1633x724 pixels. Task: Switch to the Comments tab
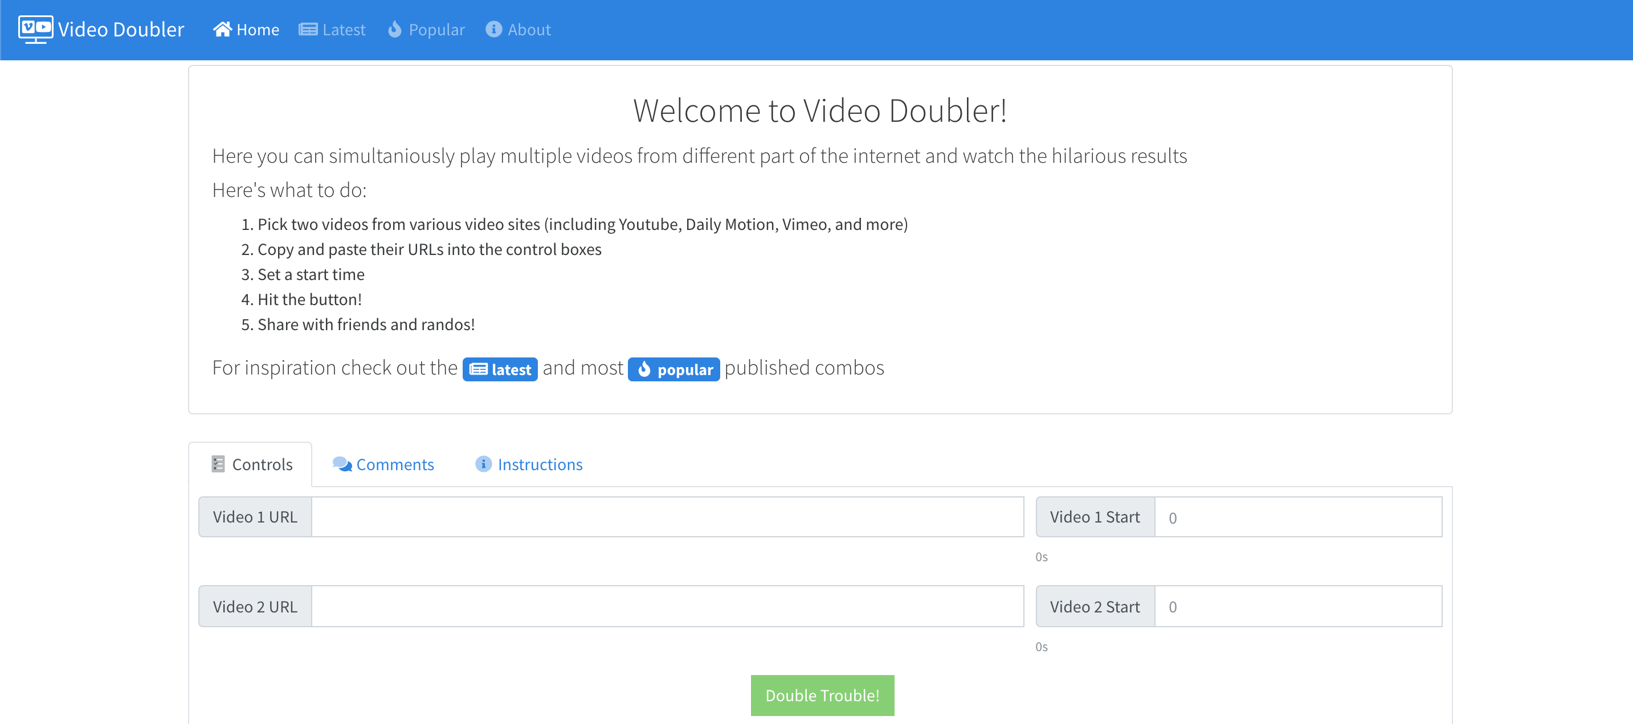(x=394, y=464)
